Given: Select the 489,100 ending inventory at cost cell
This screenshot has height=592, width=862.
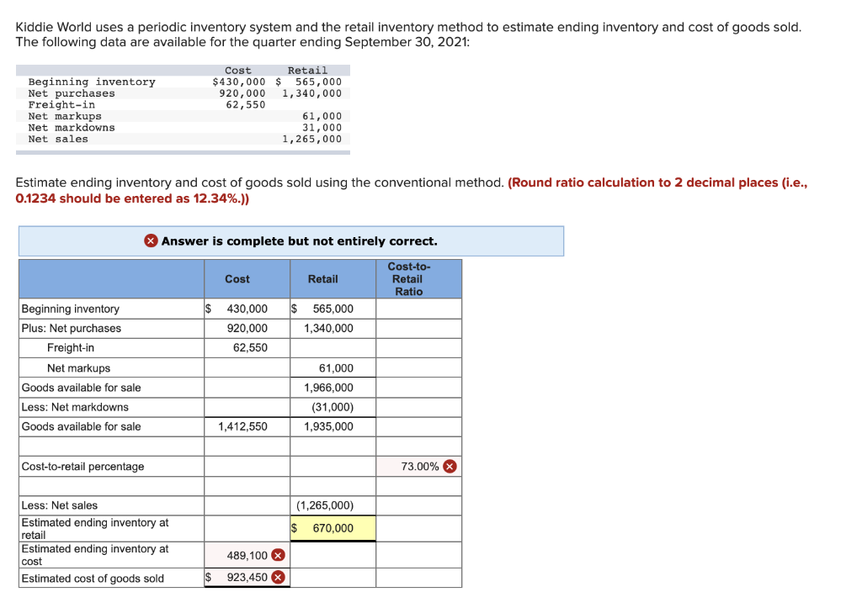Looking at the screenshot, I should click(x=247, y=555).
